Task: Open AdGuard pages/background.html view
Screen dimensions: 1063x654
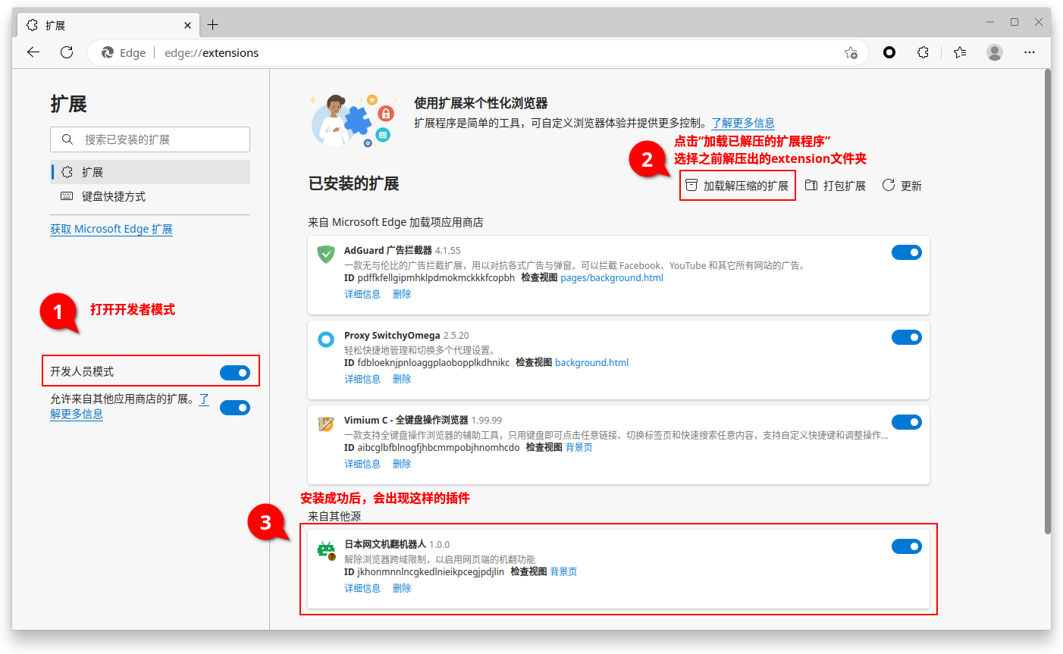Action: click(x=612, y=278)
